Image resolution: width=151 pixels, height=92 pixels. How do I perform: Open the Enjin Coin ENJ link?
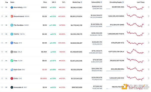(19, 69)
